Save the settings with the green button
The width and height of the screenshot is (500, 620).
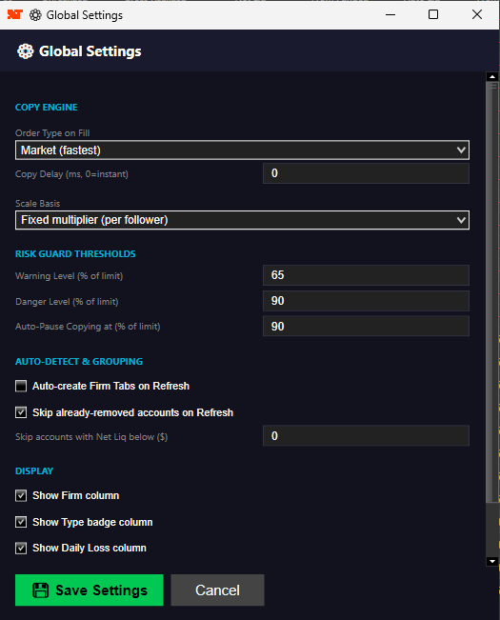tap(90, 590)
